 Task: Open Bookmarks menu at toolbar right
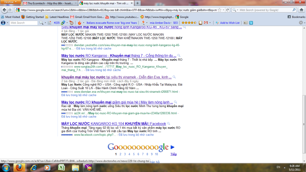(x=296, y=17)
